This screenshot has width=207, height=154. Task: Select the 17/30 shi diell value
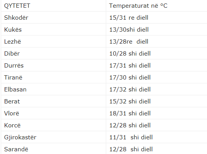[130, 78]
